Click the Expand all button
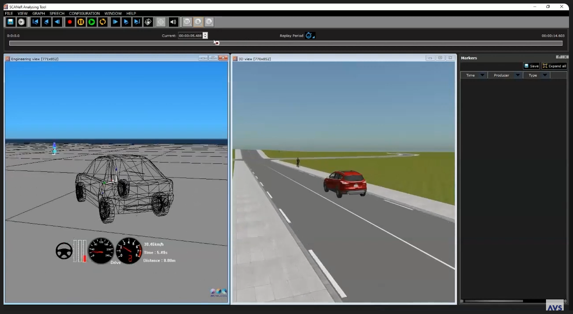 coord(554,66)
